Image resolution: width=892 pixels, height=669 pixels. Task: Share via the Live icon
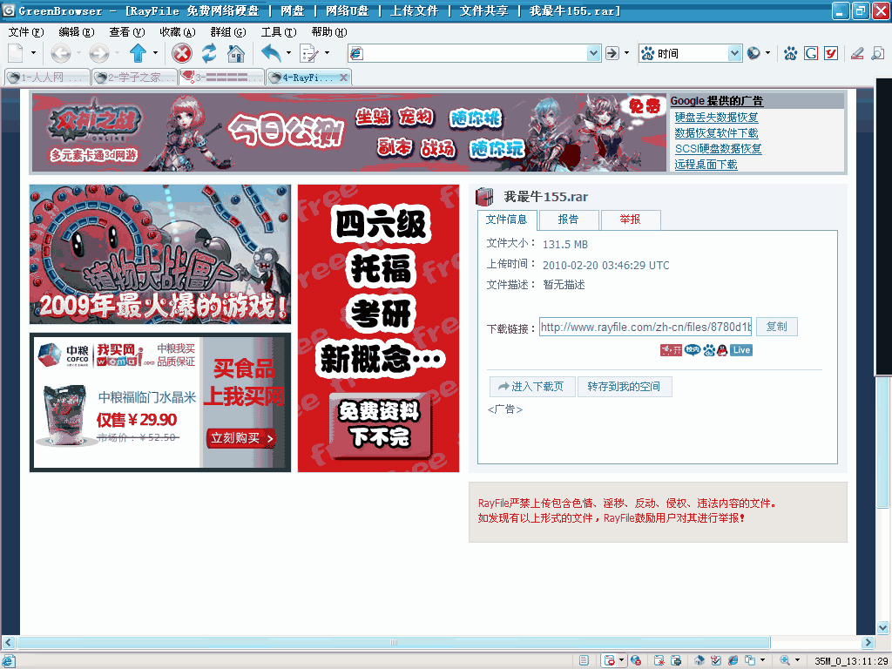741,350
